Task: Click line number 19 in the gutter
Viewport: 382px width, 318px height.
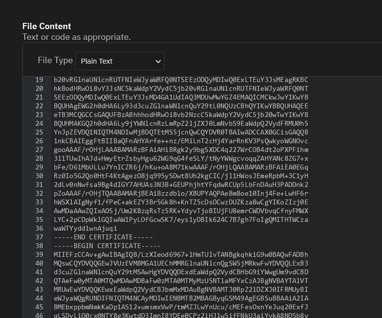Action: (39, 80)
